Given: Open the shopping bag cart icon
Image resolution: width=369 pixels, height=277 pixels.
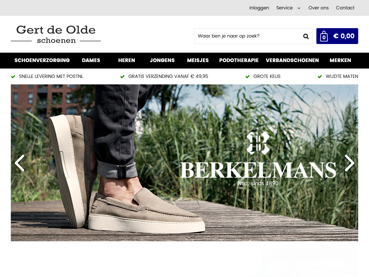Looking at the screenshot, I should (x=324, y=36).
